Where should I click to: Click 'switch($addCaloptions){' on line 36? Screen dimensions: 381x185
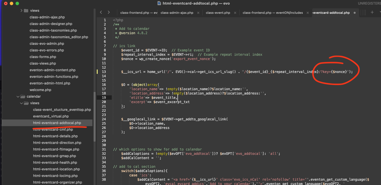click(x=144, y=171)
